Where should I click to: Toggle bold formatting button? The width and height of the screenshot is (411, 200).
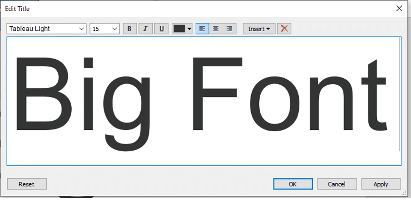tap(130, 29)
